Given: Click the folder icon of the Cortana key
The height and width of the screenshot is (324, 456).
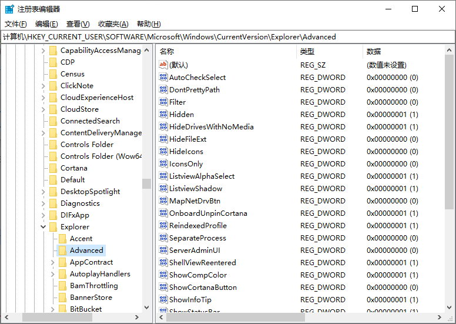Looking at the screenshot, I should tap(53, 168).
